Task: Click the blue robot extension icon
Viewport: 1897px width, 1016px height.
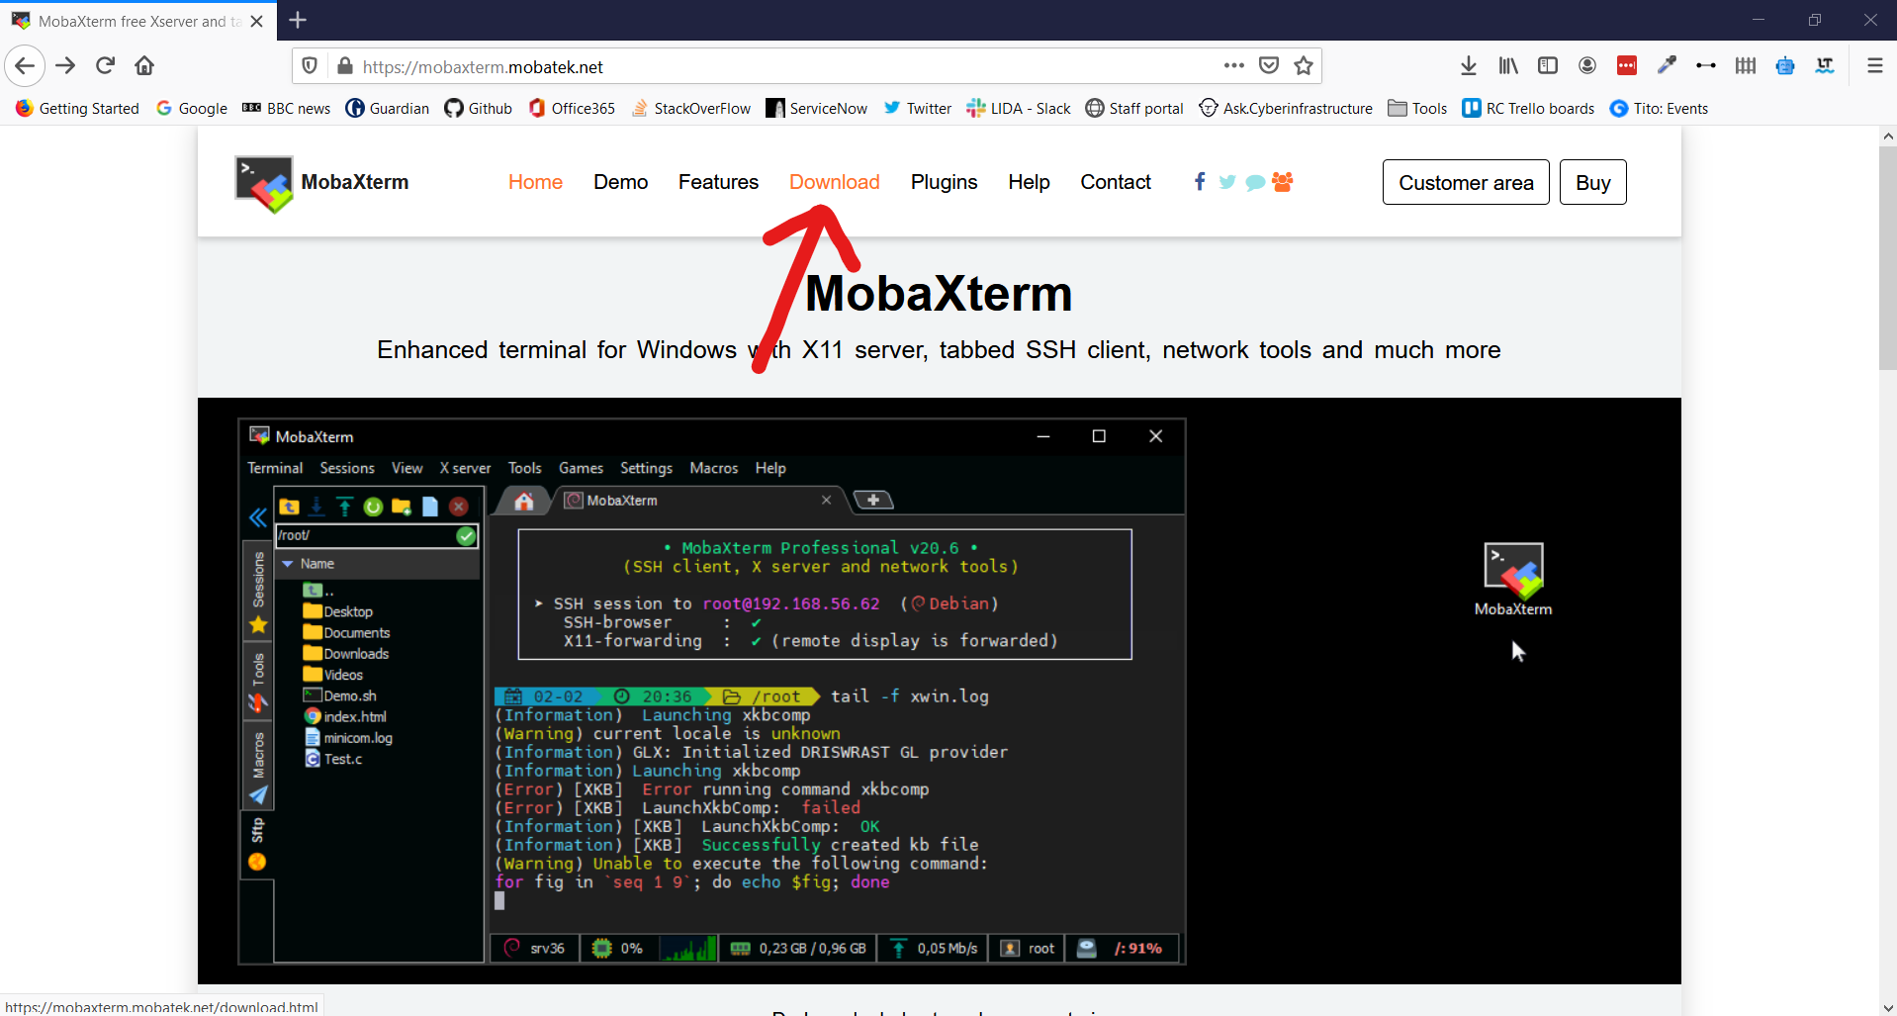Action: point(1785,65)
